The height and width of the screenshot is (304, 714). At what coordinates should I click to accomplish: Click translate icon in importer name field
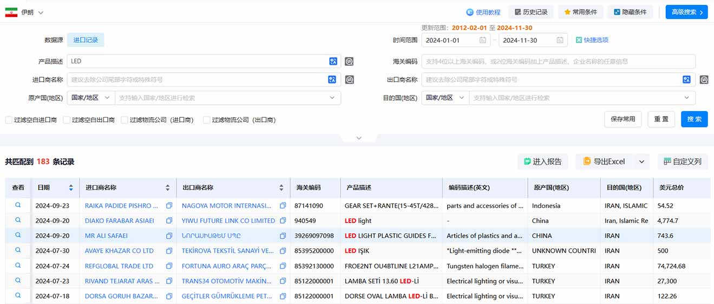point(332,80)
